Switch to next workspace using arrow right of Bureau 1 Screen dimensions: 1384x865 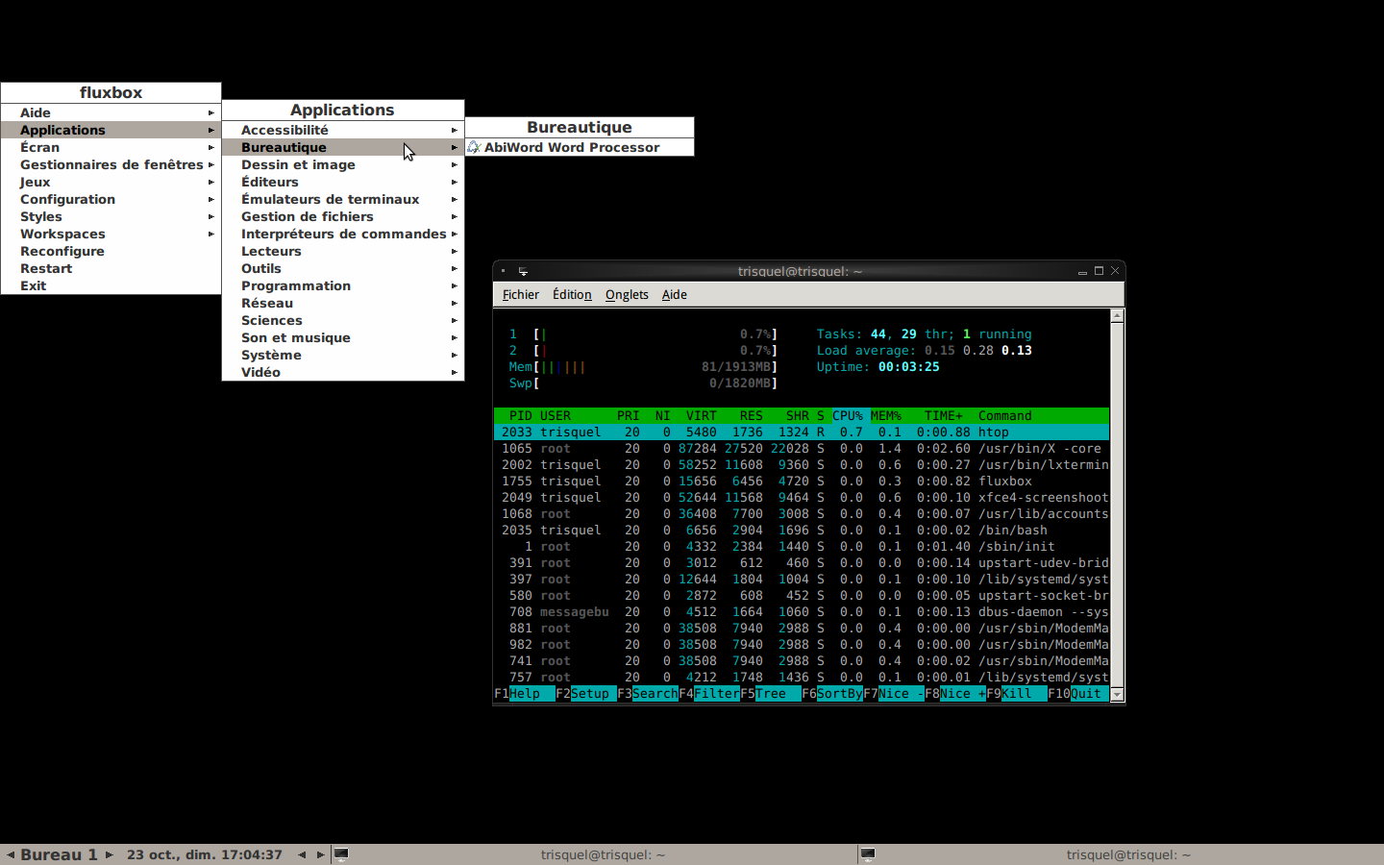coord(110,854)
